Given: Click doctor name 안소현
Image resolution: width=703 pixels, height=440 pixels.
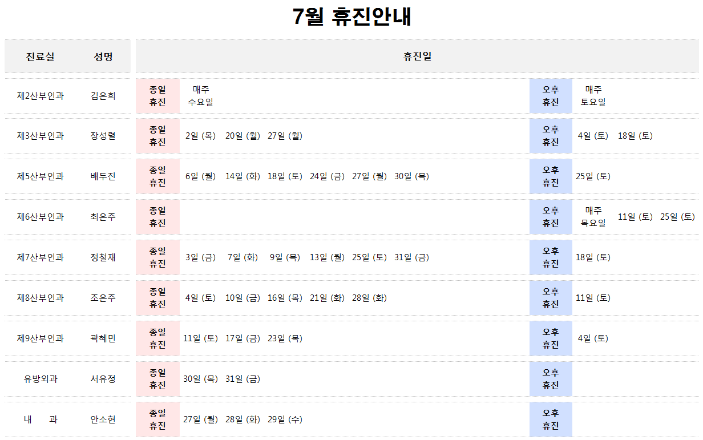Looking at the screenshot, I should tap(103, 419).
